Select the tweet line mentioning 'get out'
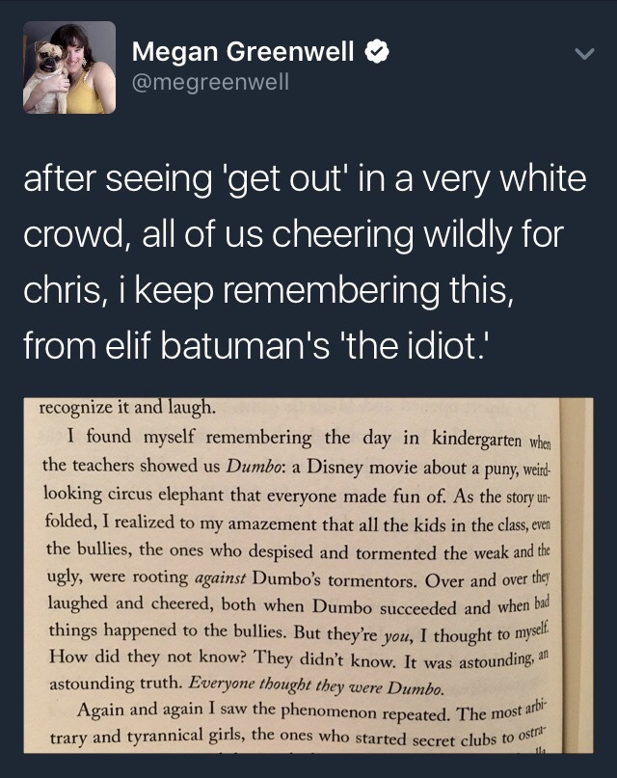Screen dimensions: 617x778 click(305, 179)
